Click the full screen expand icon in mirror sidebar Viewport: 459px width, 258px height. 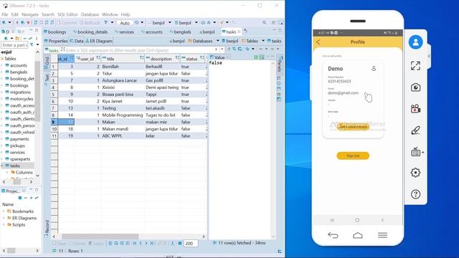click(x=415, y=66)
